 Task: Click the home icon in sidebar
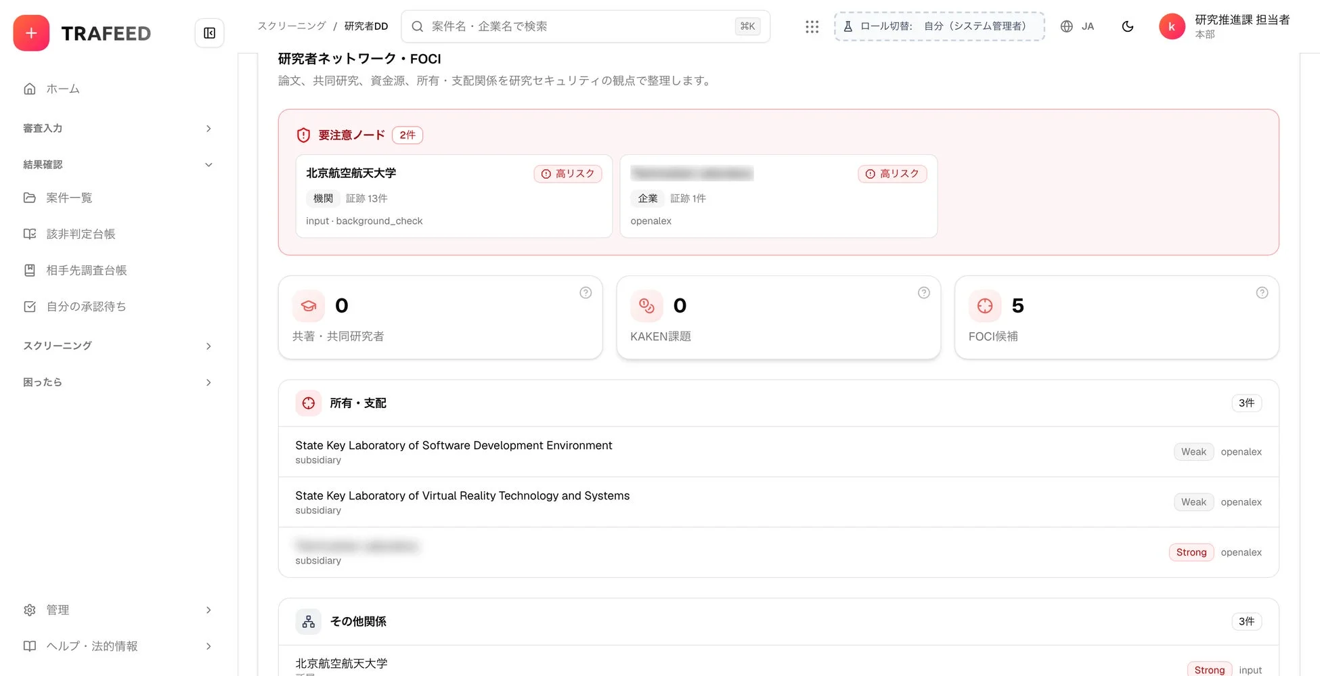30,89
